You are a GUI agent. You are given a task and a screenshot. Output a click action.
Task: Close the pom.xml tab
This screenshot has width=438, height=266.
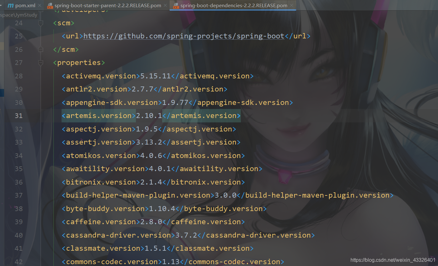click(x=40, y=5)
